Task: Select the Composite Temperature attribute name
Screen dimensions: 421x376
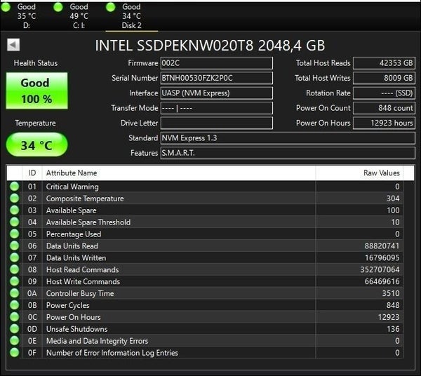Action: click(x=85, y=199)
